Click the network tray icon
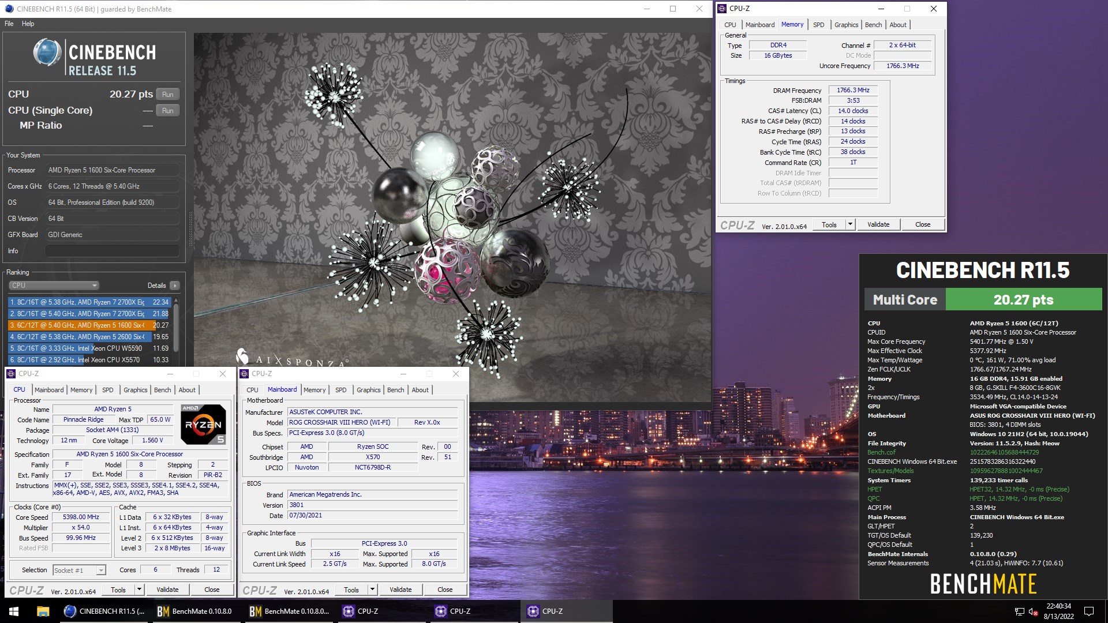 click(x=1019, y=611)
